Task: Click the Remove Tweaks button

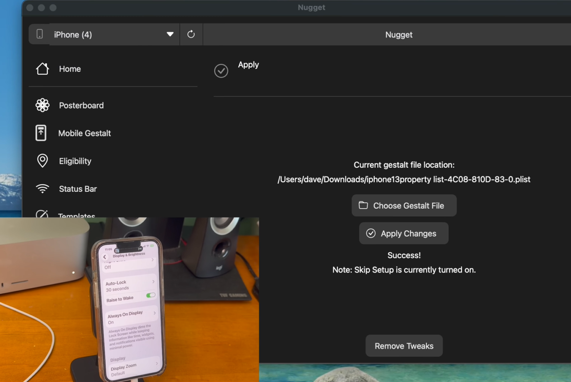Action: click(x=404, y=346)
